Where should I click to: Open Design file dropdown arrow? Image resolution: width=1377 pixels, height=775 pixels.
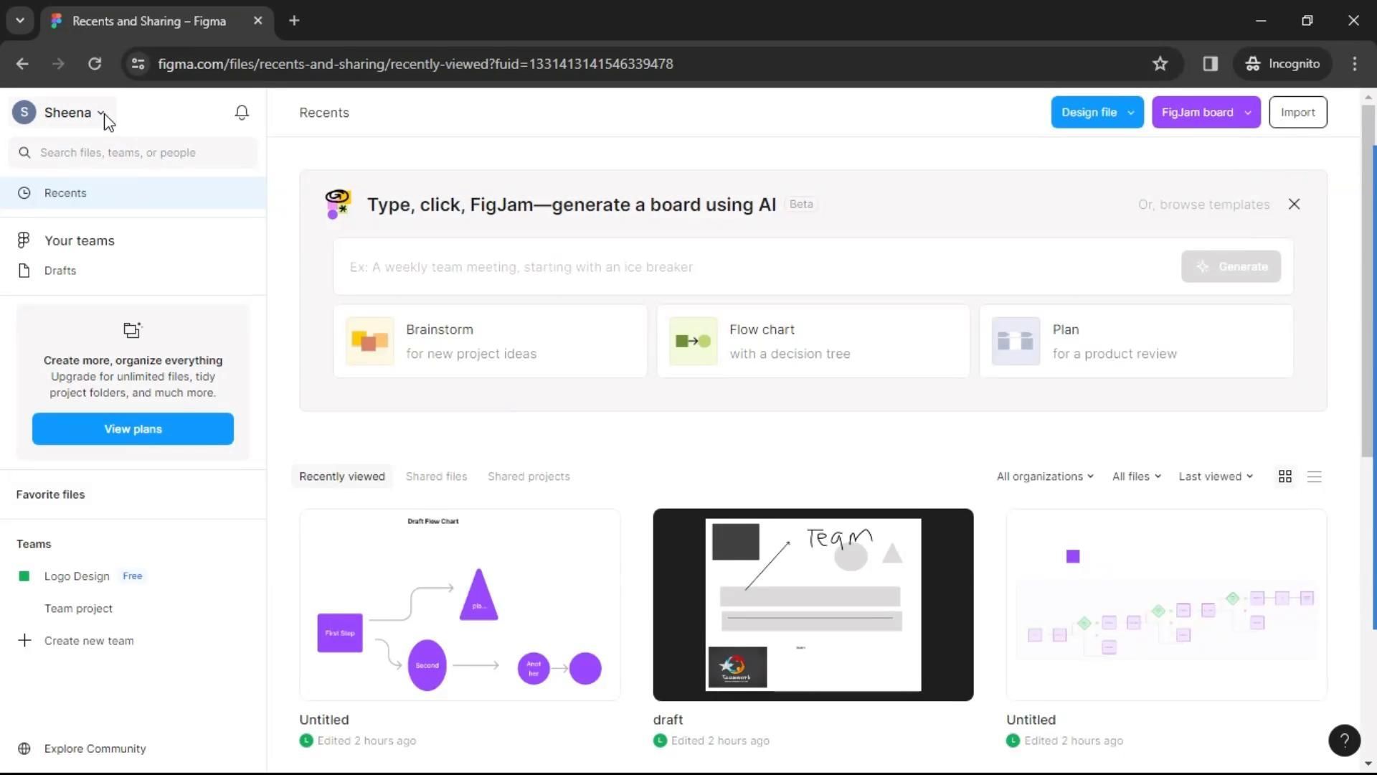coord(1131,113)
